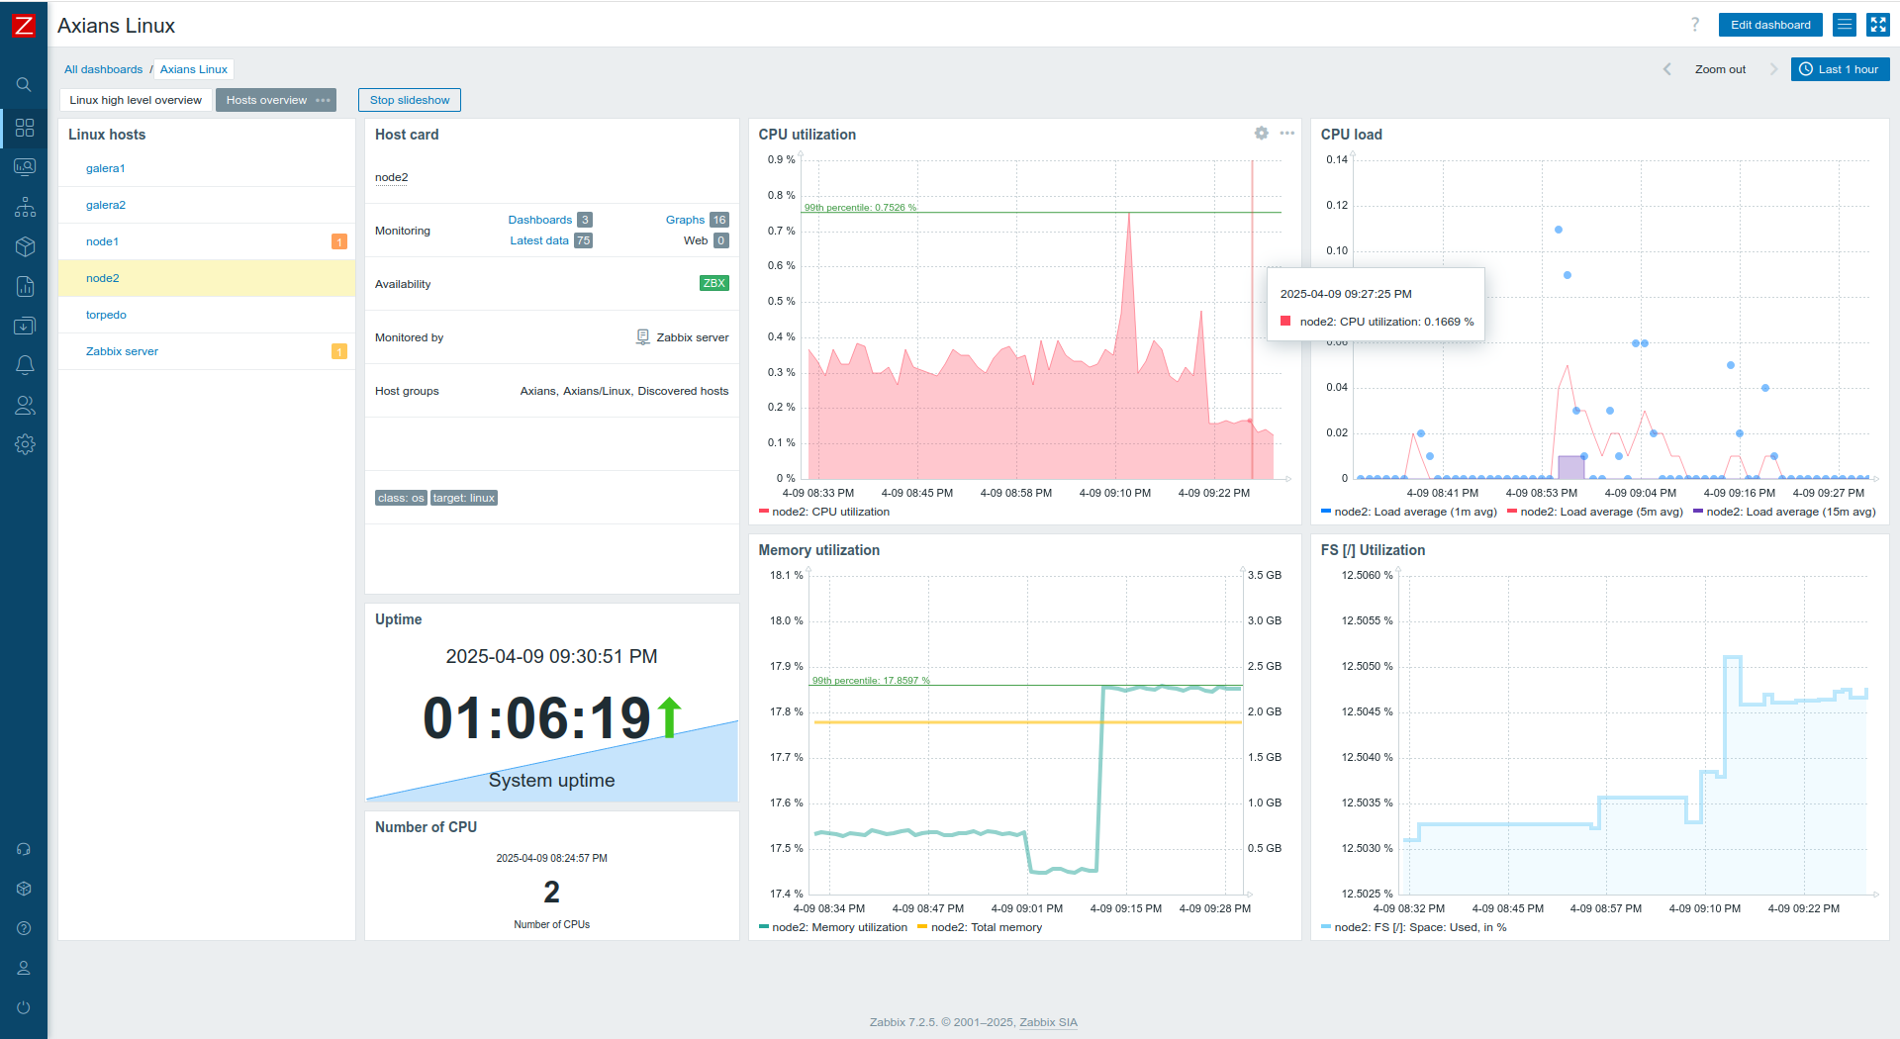Open the User settings profile icon
Image resolution: width=1900 pixels, height=1039 pixels.
click(24, 968)
